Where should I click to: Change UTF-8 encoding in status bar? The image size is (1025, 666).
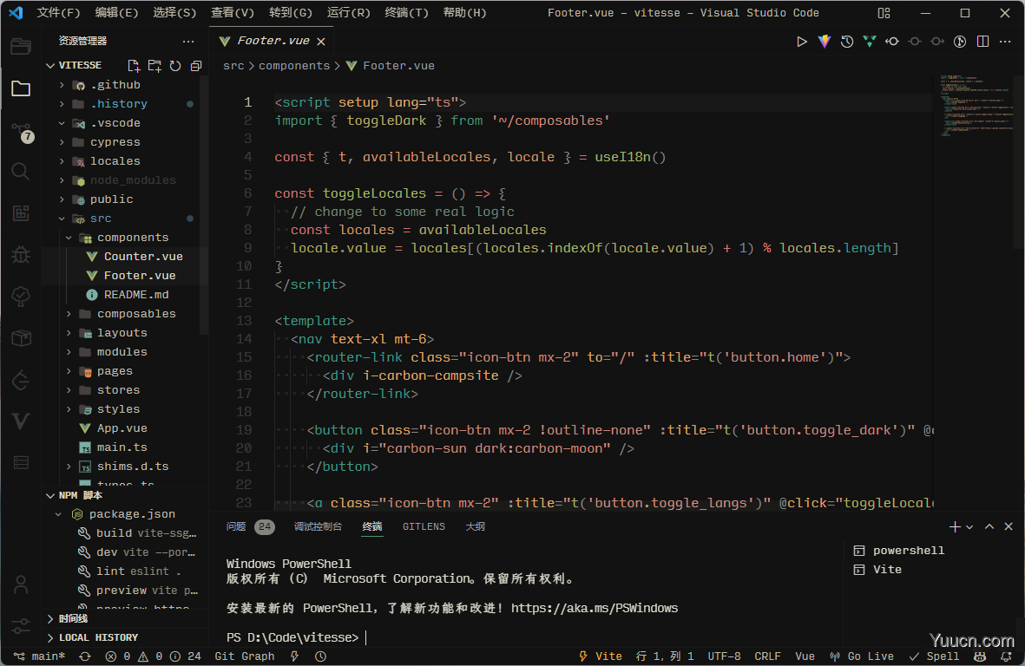pyautogui.click(x=725, y=656)
